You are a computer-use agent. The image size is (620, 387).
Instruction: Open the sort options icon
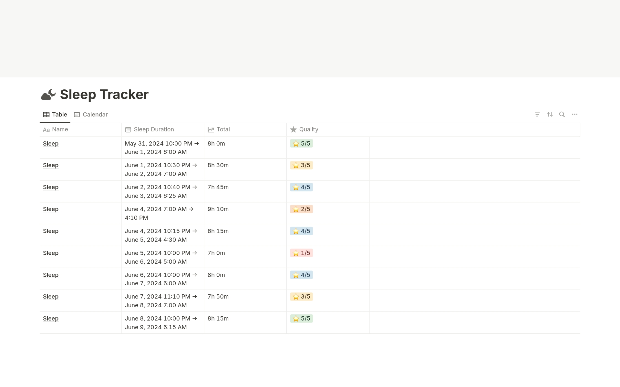pos(550,114)
